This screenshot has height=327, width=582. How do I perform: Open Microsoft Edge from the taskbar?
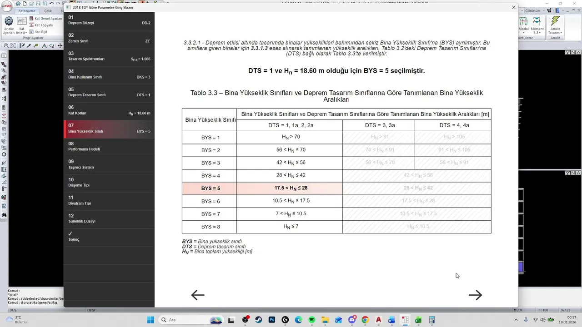point(298,320)
